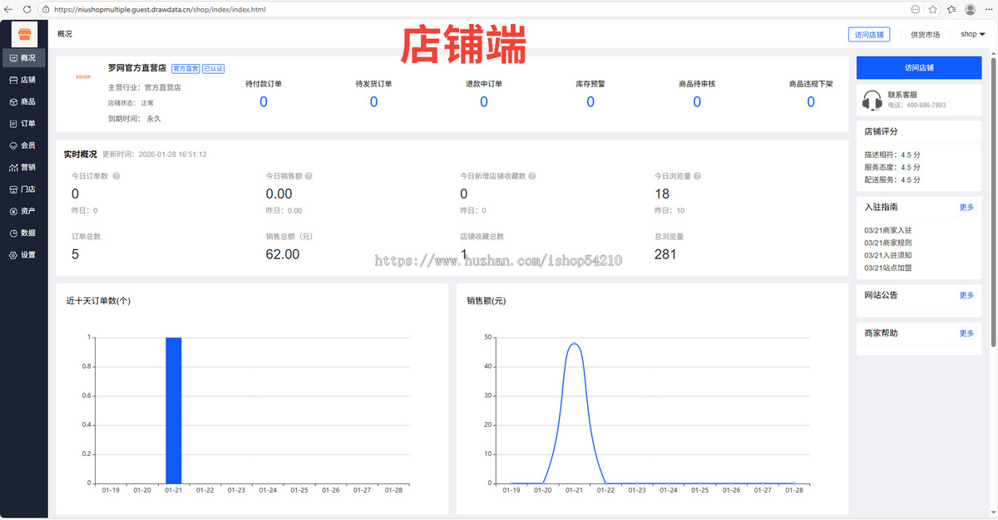This screenshot has width=998, height=520.
Task: Click the site info lock icon
Action: (47, 9)
